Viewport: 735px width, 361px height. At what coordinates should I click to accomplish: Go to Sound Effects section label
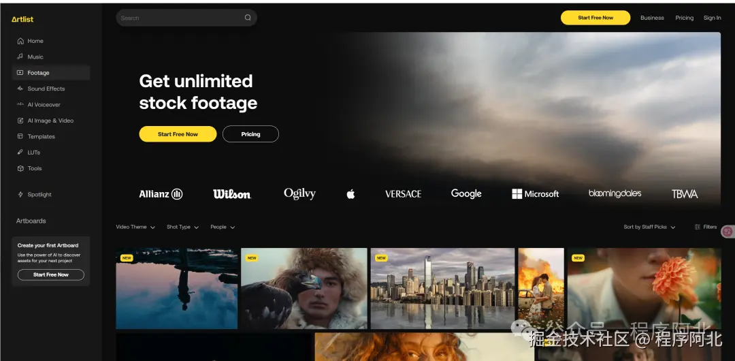click(x=46, y=89)
